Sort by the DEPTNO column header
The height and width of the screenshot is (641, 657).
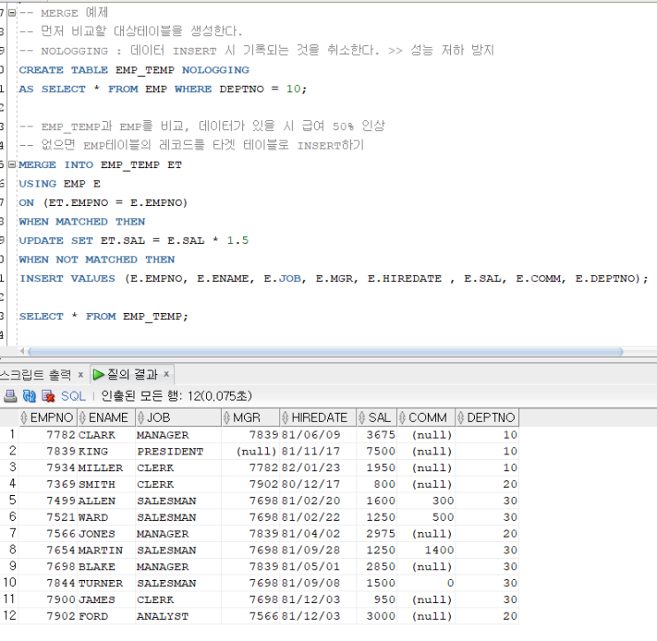pyautogui.click(x=487, y=417)
